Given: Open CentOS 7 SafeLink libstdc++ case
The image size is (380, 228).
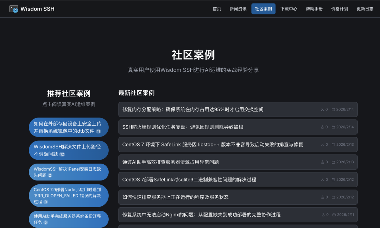Looking at the screenshot, I should pos(238,144).
